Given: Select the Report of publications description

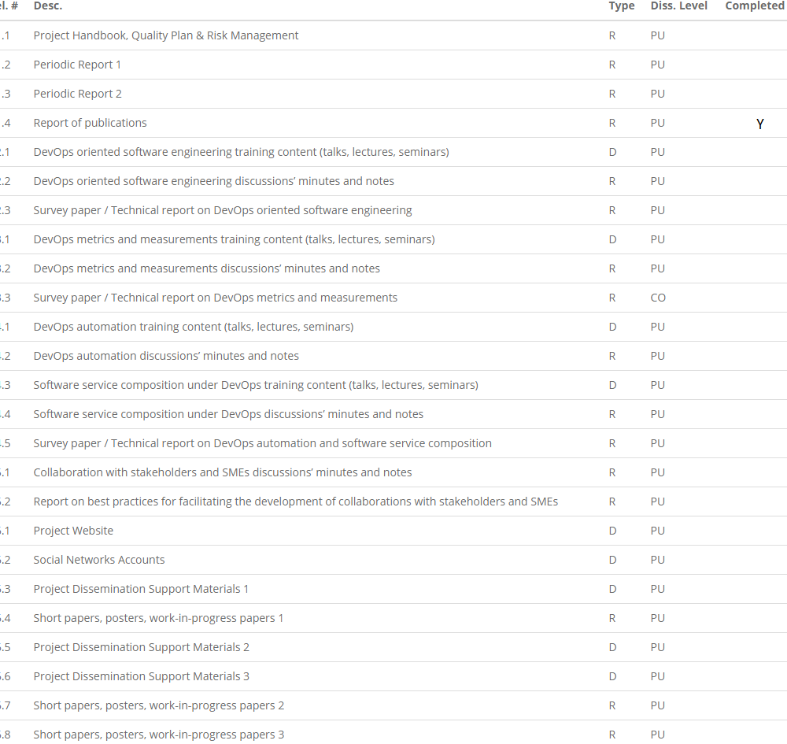Looking at the screenshot, I should [90, 123].
